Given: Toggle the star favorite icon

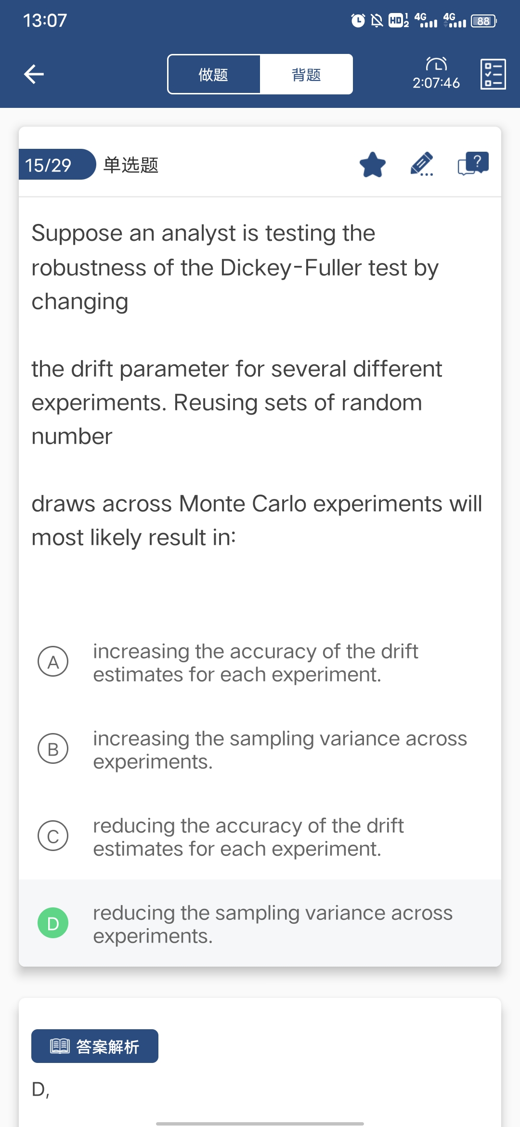Looking at the screenshot, I should click(x=373, y=165).
